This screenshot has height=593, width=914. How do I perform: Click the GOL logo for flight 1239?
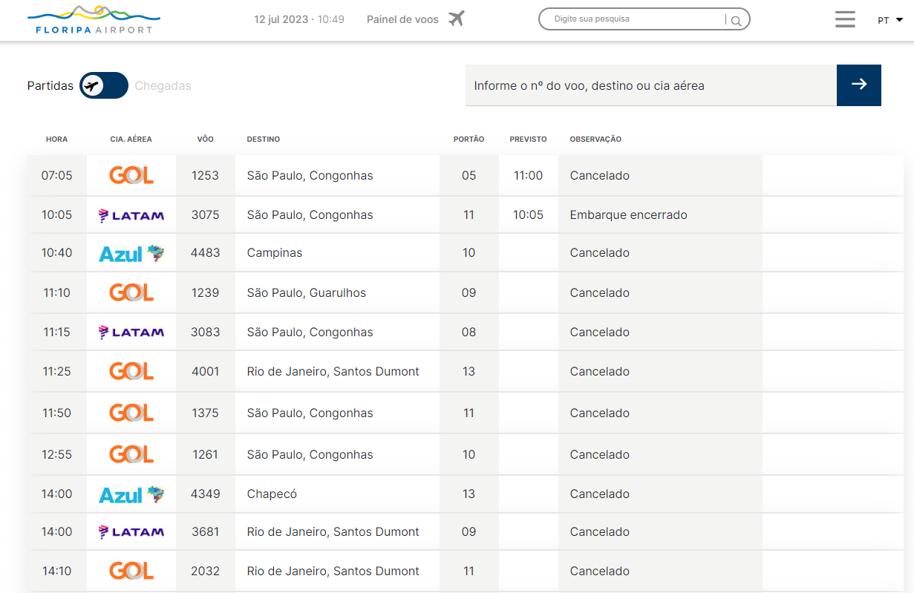[131, 293]
